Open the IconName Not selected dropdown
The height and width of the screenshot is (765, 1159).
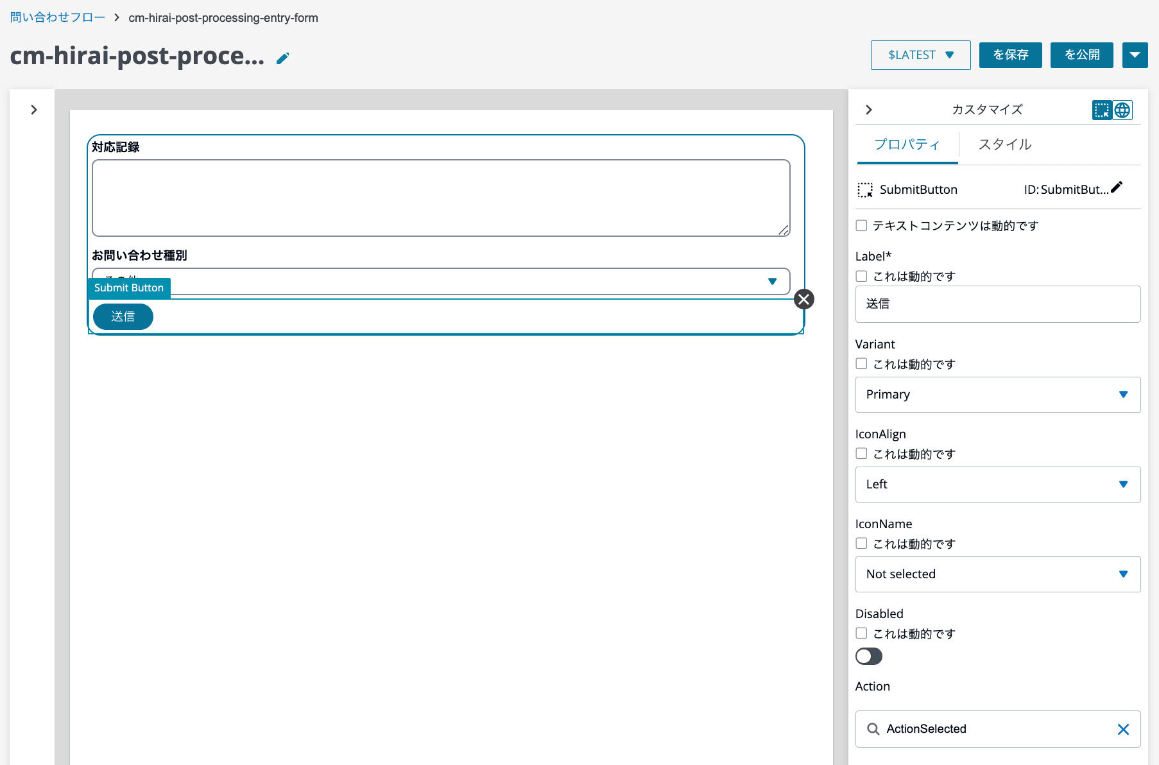click(x=998, y=574)
